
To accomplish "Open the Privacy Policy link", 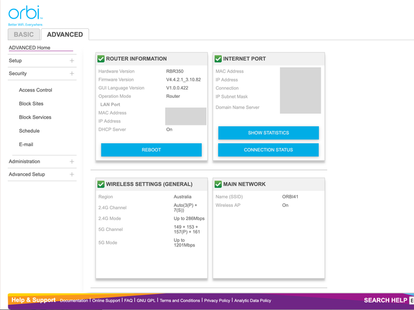I will click(x=217, y=301).
